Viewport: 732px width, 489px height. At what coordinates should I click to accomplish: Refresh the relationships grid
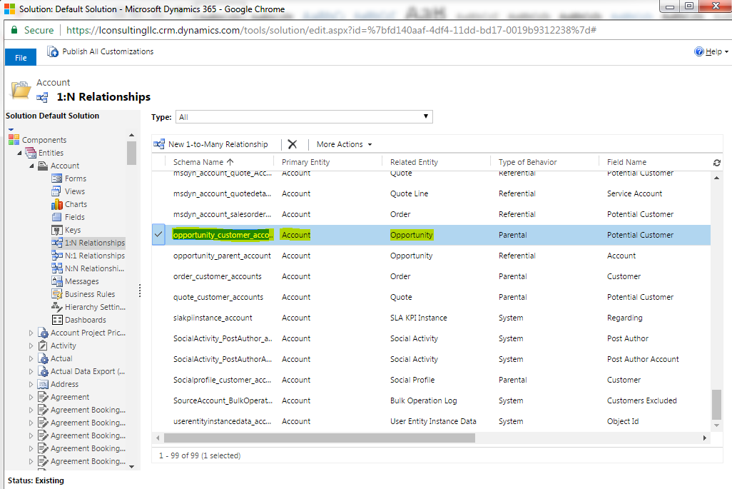[716, 162]
